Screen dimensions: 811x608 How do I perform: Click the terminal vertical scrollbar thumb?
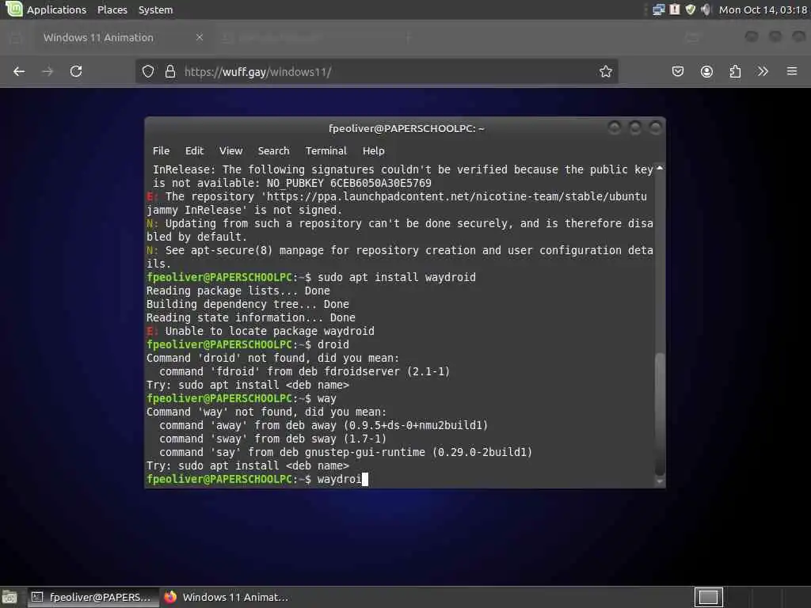(660, 413)
